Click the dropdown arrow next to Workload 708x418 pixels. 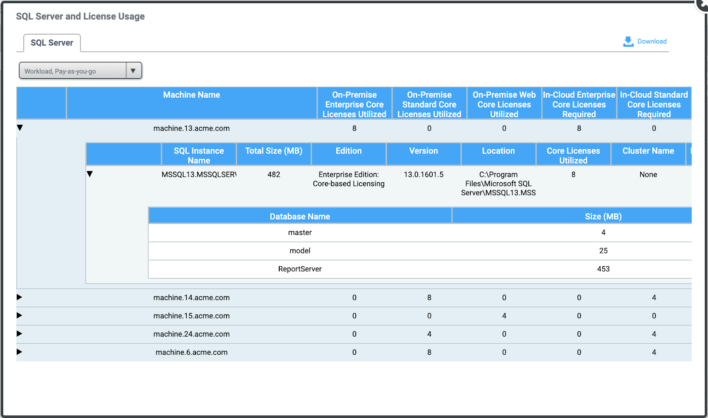pos(133,71)
